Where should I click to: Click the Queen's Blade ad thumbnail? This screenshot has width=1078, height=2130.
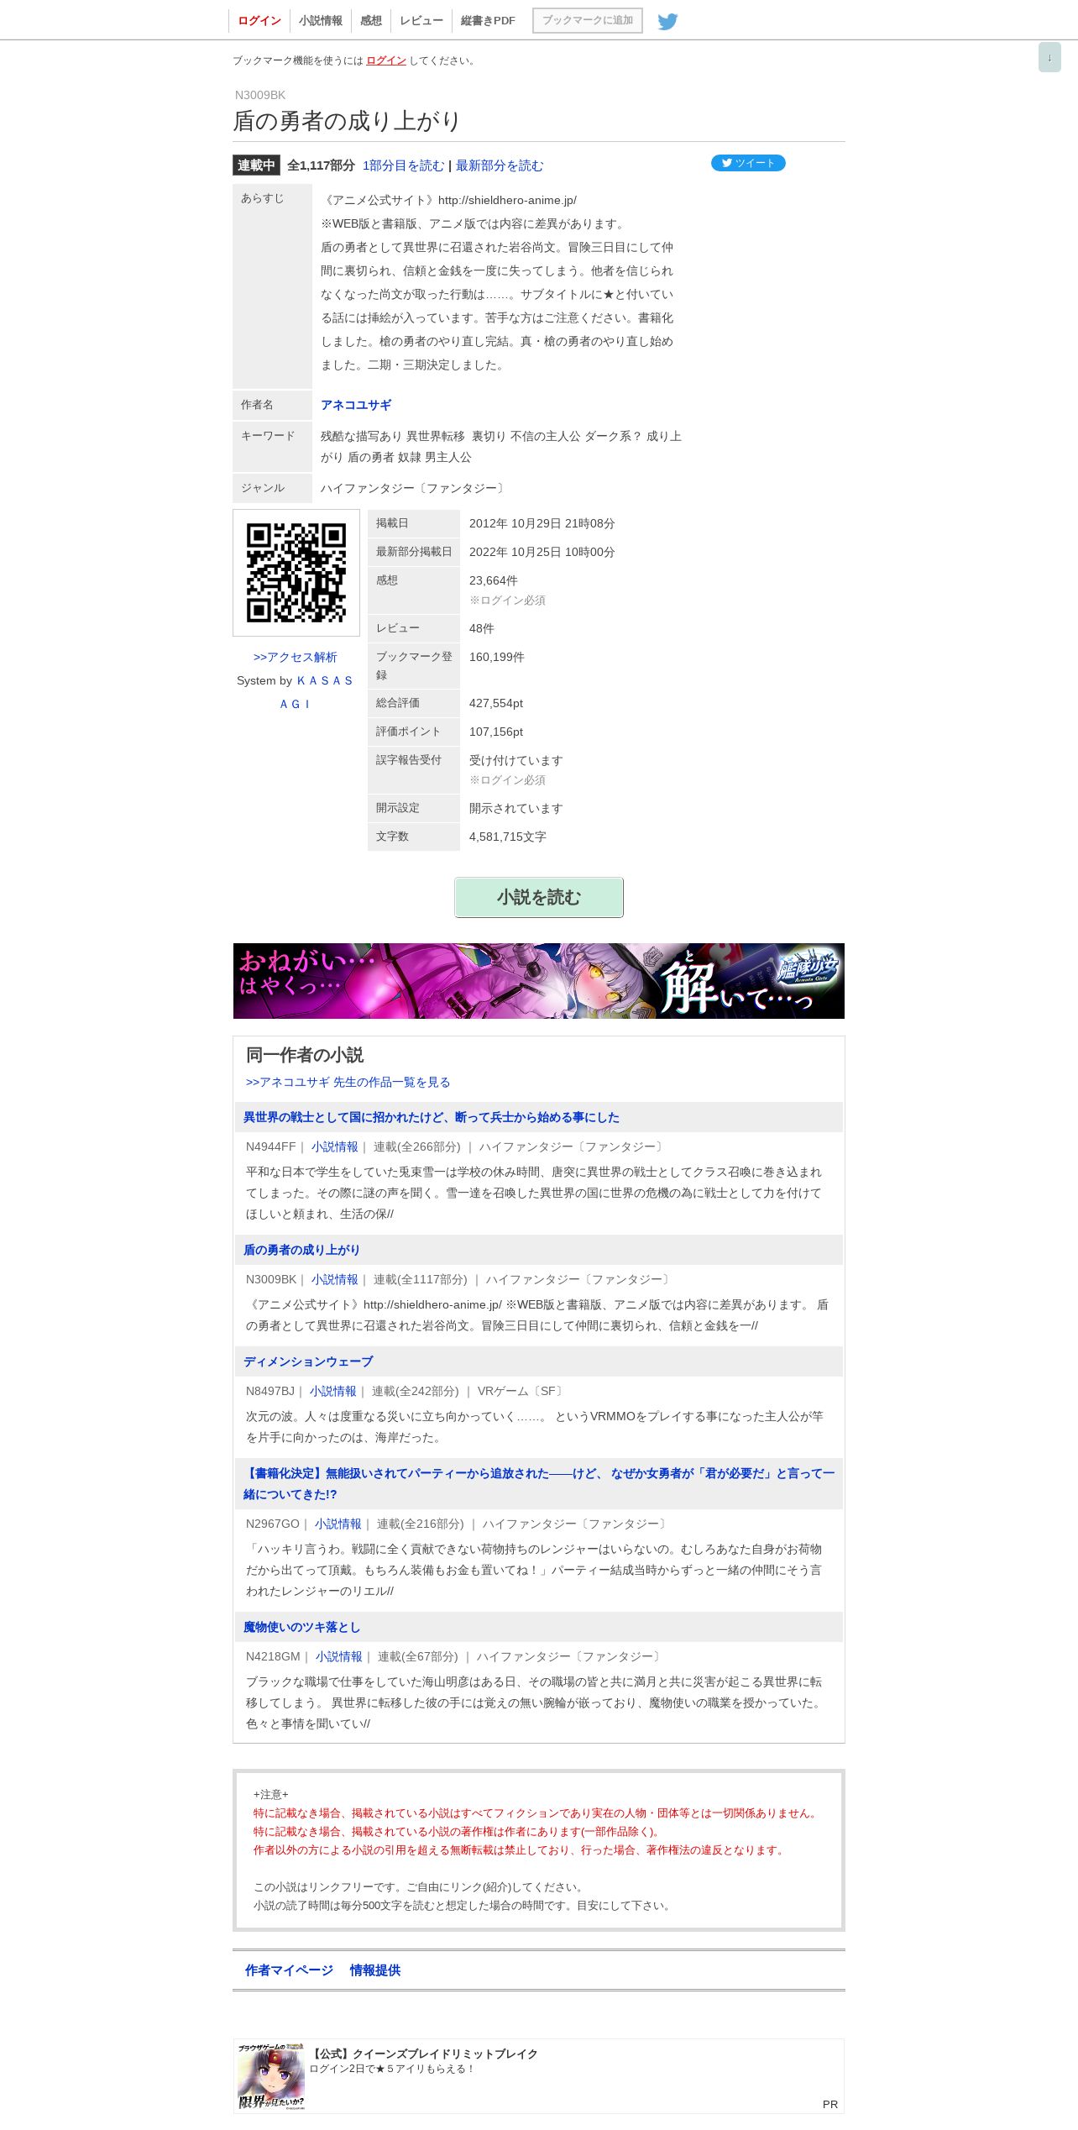pos(271,2076)
